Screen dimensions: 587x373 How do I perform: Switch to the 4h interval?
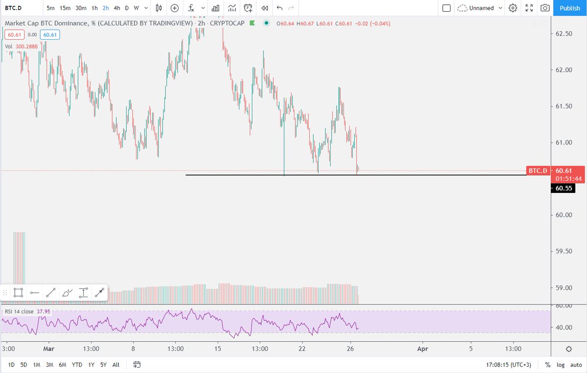pos(117,8)
